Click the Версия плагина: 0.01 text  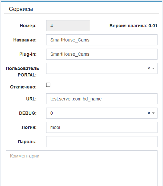(133, 26)
